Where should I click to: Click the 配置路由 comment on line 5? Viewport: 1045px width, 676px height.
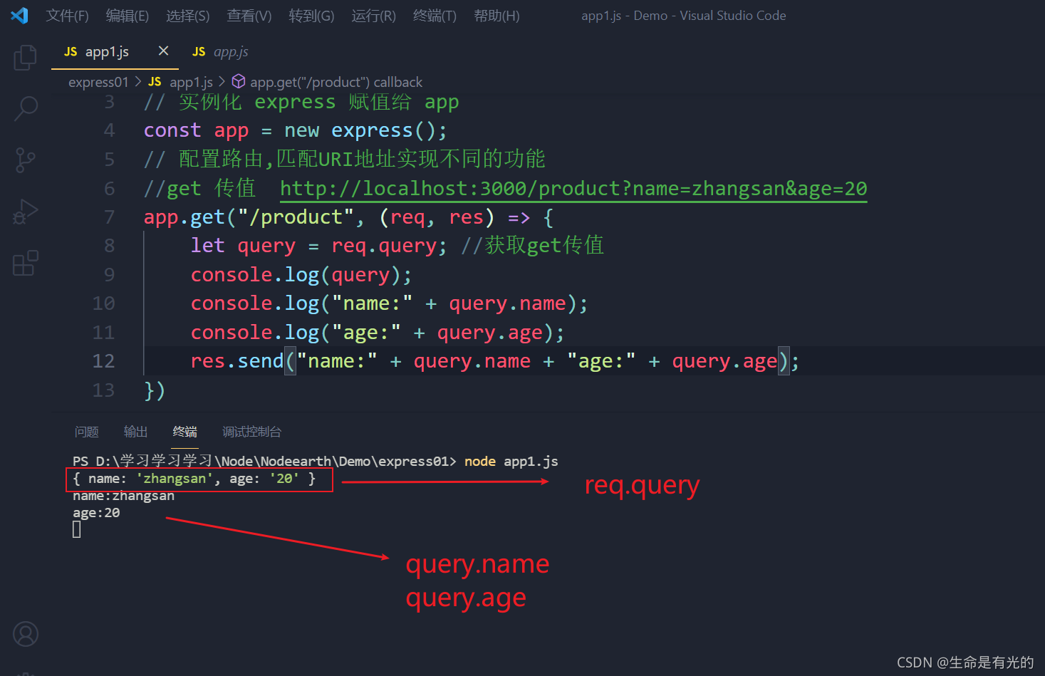(x=345, y=159)
